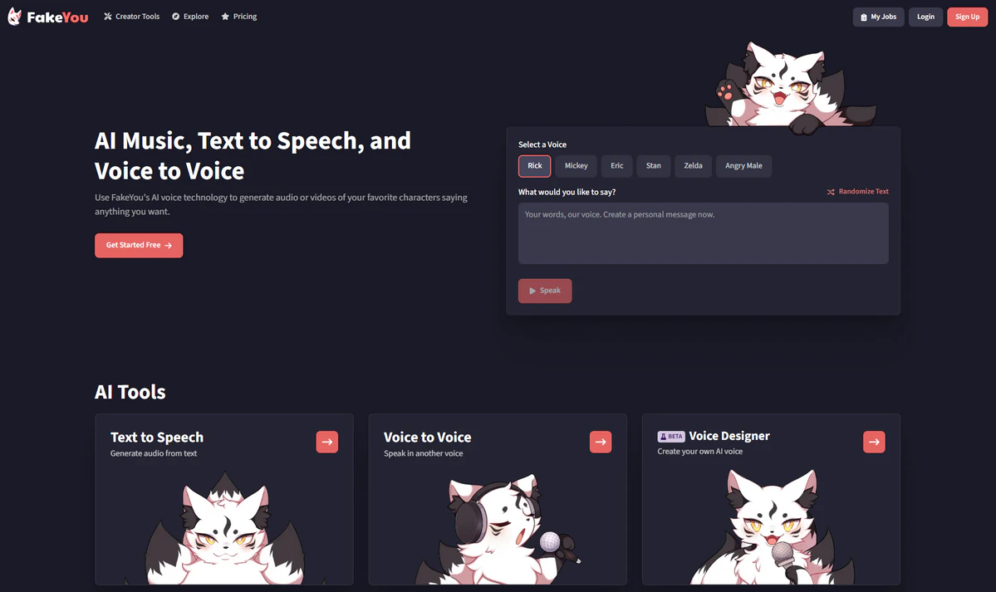Select the Rick voice
The height and width of the screenshot is (592, 996).
pyautogui.click(x=535, y=166)
